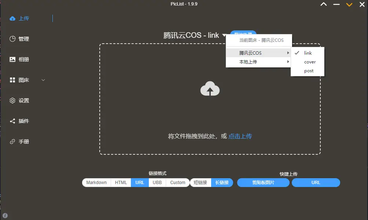Click the Image Host (图床) grid icon
Image resolution: width=368 pixels, height=220 pixels.
click(12, 80)
